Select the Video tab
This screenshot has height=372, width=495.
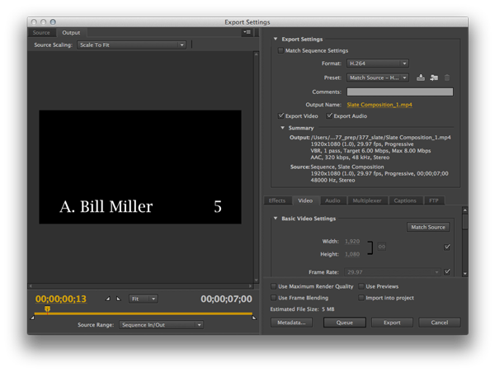(x=305, y=200)
